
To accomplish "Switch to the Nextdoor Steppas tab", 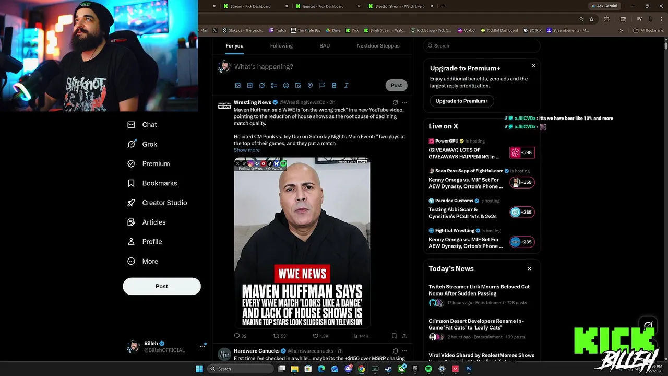I will coord(378,46).
